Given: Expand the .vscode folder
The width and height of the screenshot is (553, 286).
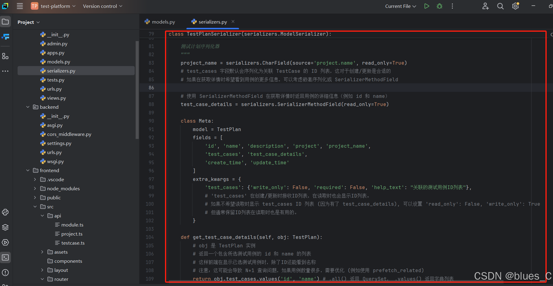Looking at the screenshot, I should pyautogui.click(x=35, y=179).
